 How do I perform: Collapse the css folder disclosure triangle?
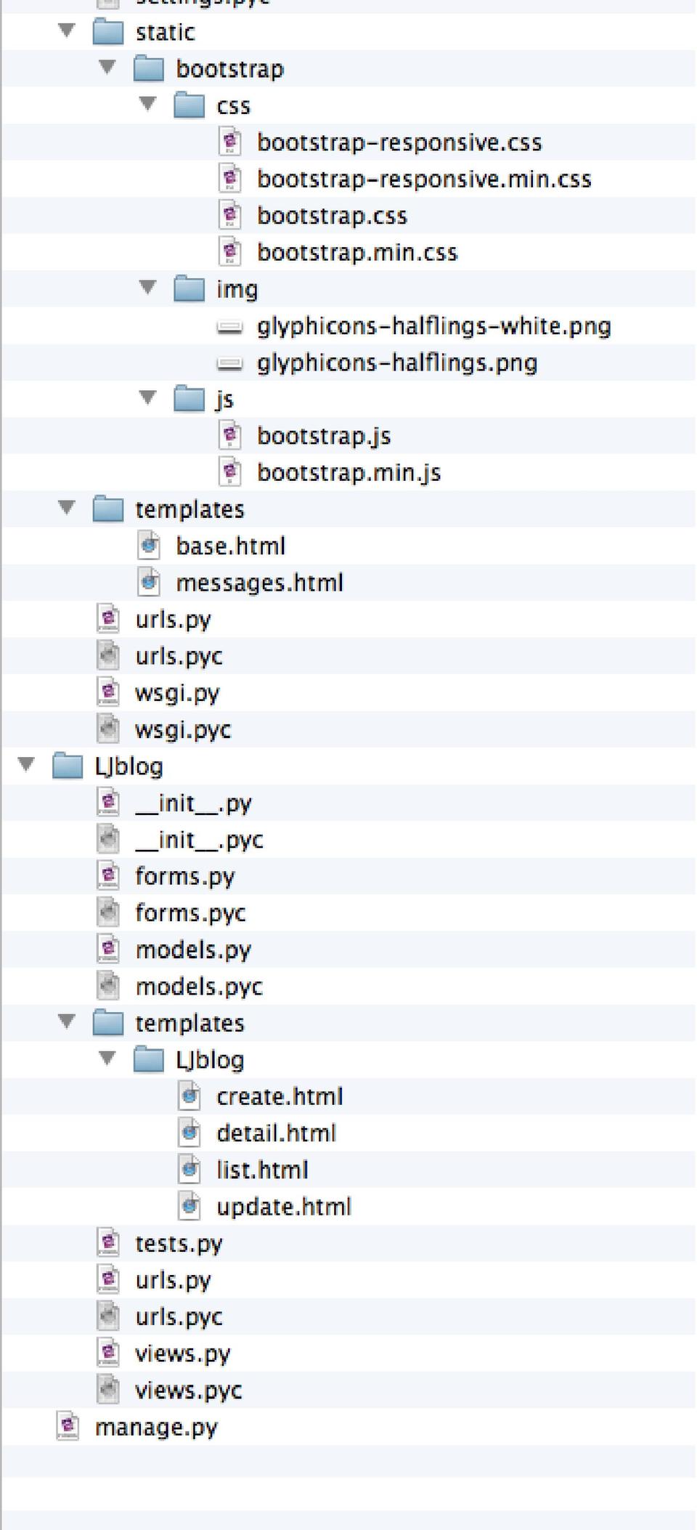pos(148,105)
